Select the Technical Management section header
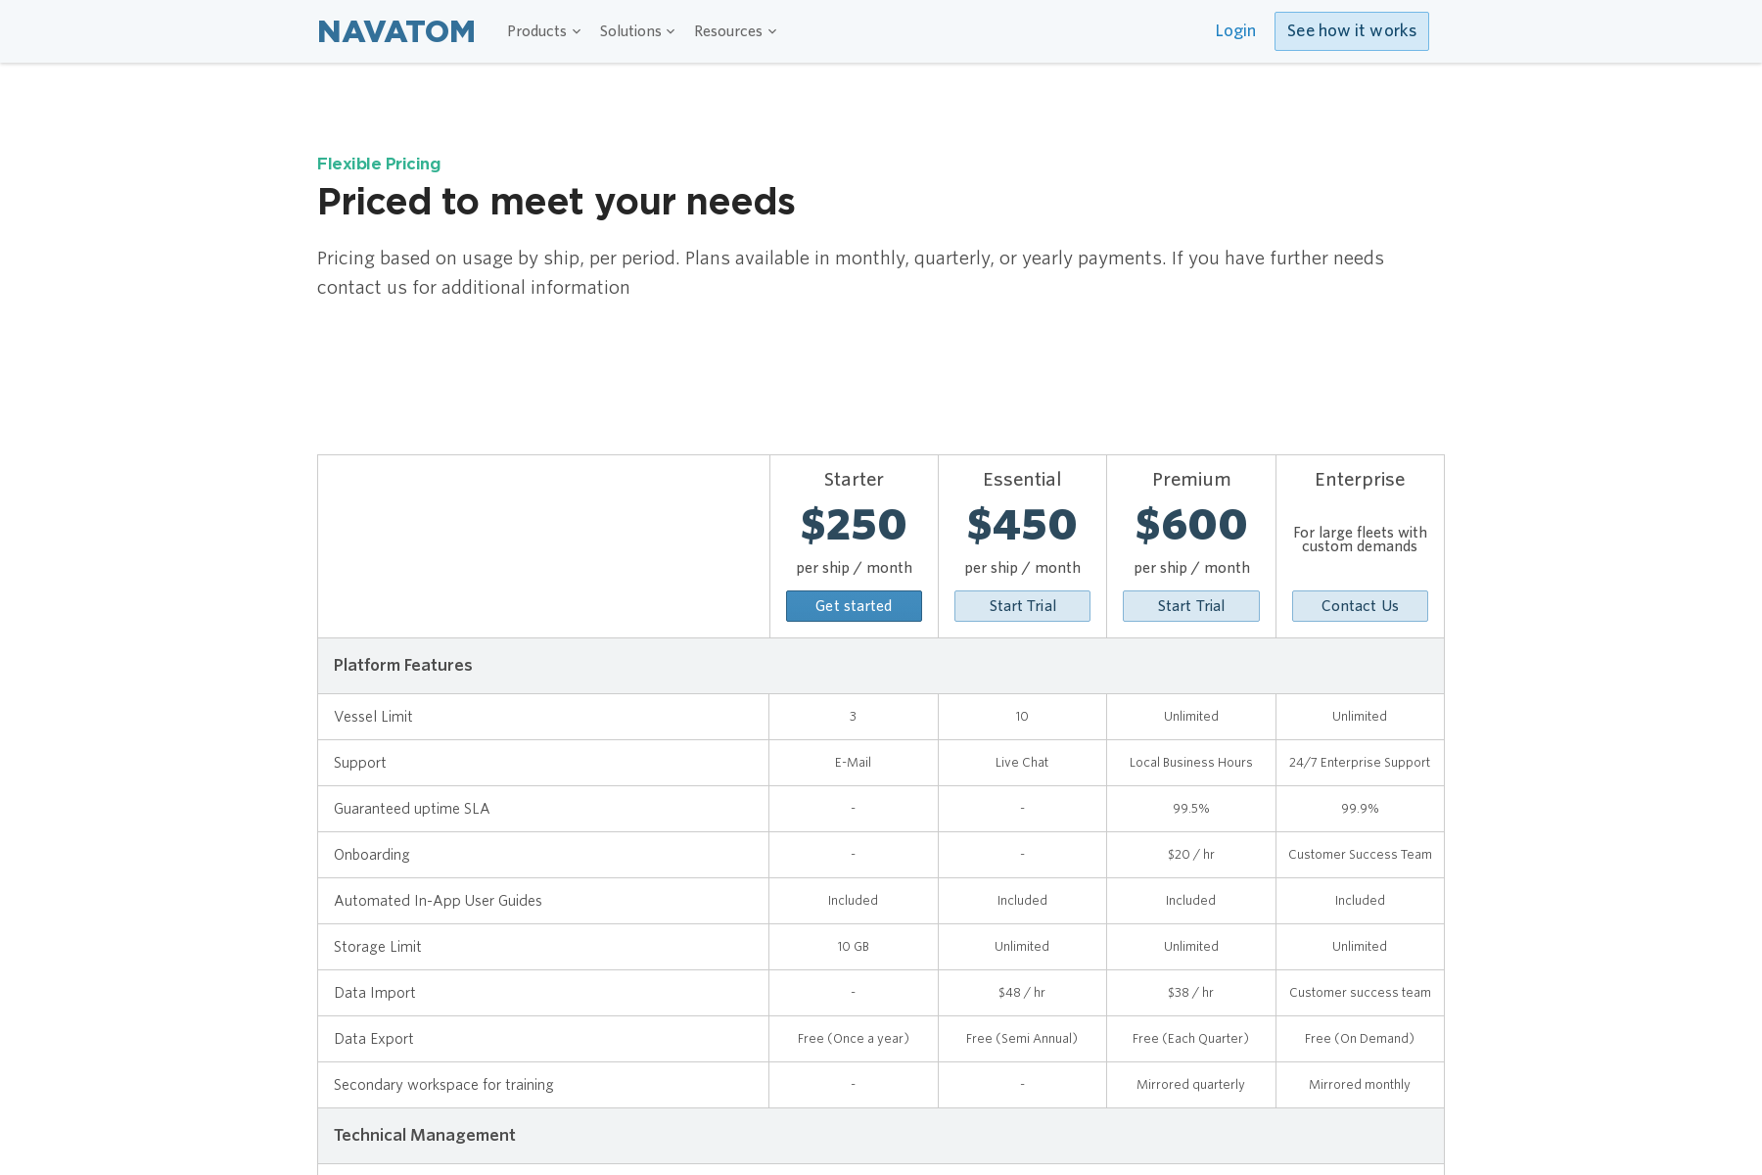The width and height of the screenshot is (1762, 1175). click(881, 1136)
